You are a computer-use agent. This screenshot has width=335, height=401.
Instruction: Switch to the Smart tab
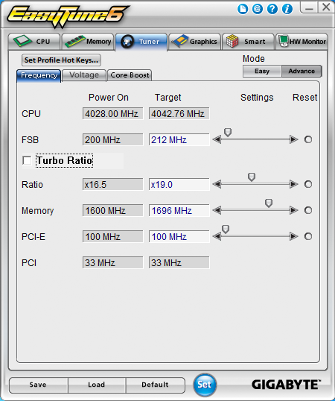point(248,42)
